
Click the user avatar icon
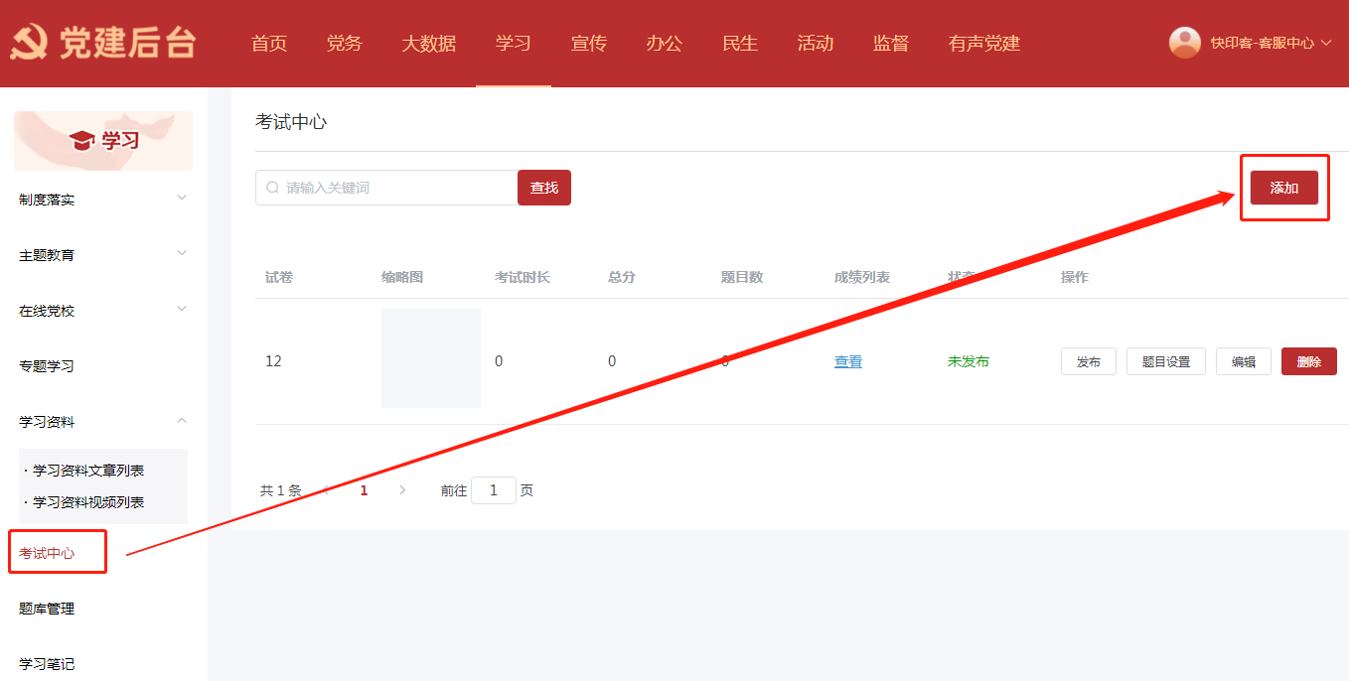(1184, 43)
